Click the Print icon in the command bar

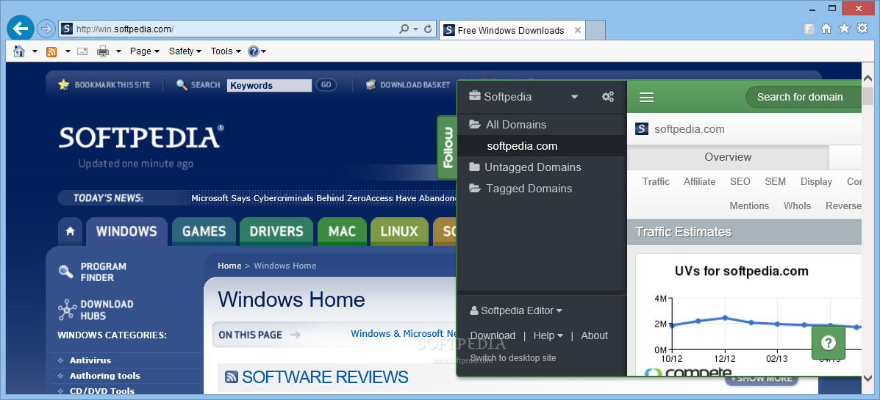point(103,51)
